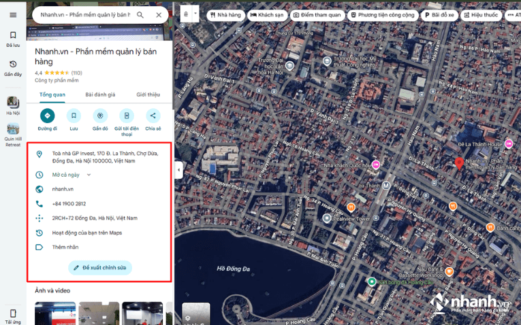Click the Đê La Thành House pink marker
Screen dimensions: 521x325
[x=508, y=144]
